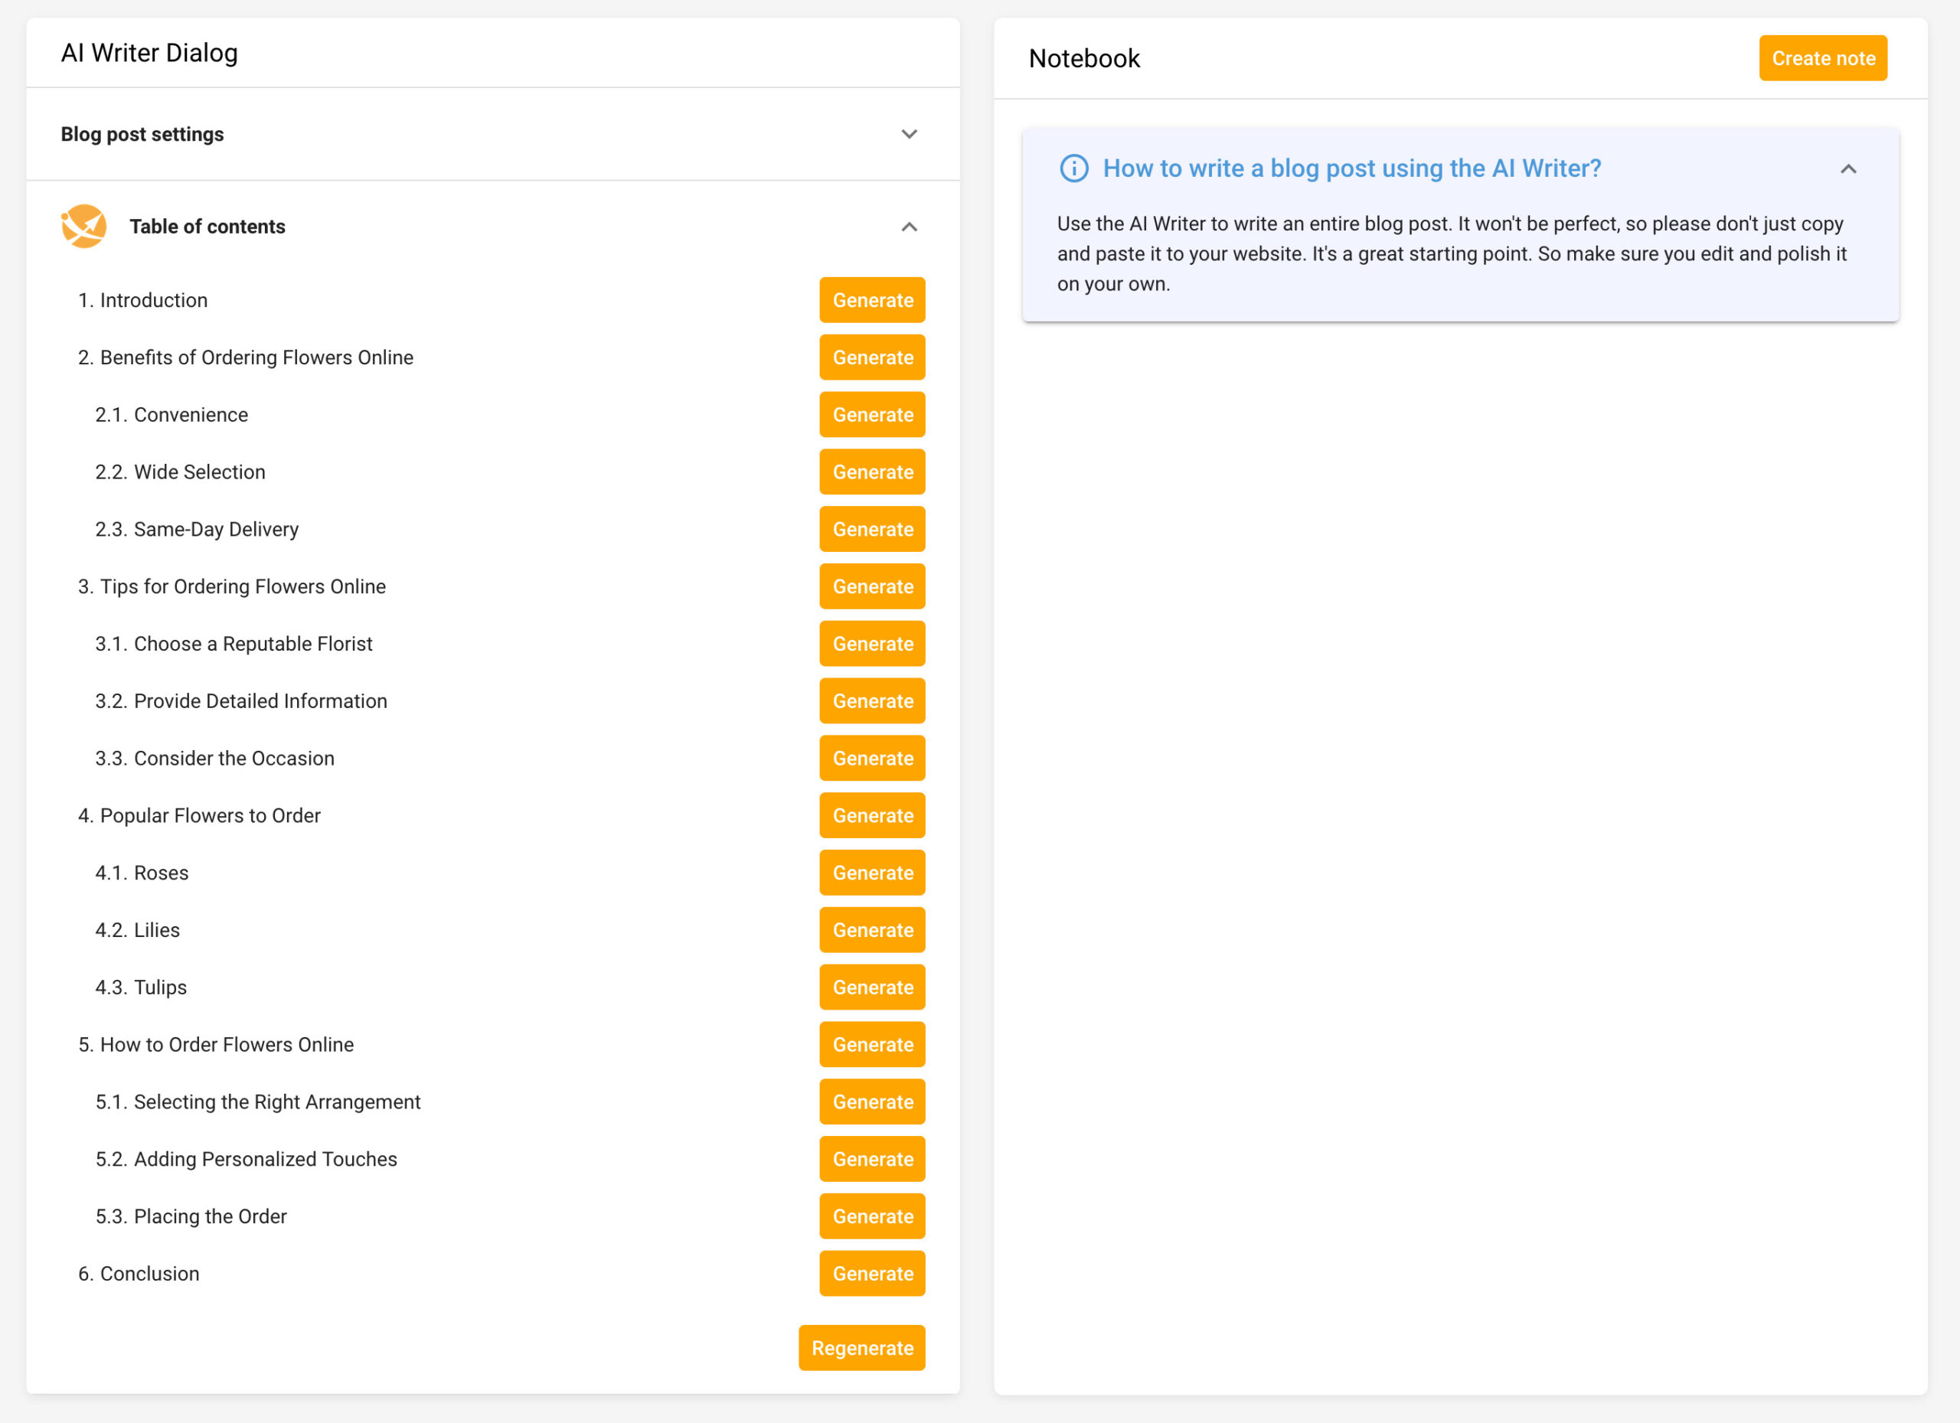Screen dimensions: 1960x1423
Task: Generate Choose a Reputable Florist section
Action: point(871,644)
